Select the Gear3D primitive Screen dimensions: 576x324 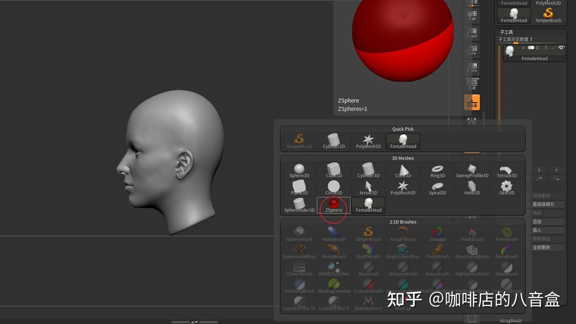coord(507,188)
